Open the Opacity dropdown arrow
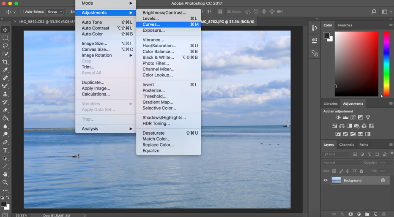Screen dimensions: 394x217 click(391, 163)
